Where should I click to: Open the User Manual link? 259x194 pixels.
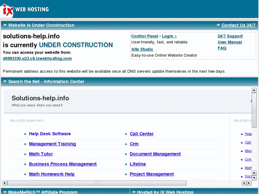tap(229, 42)
